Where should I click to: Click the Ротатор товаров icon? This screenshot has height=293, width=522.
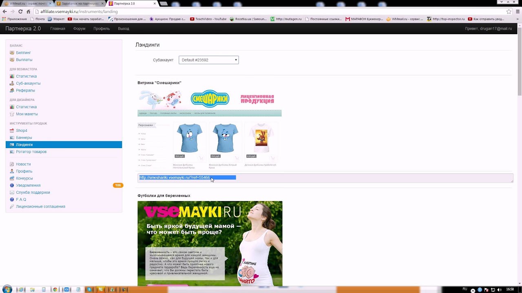[12, 152]
